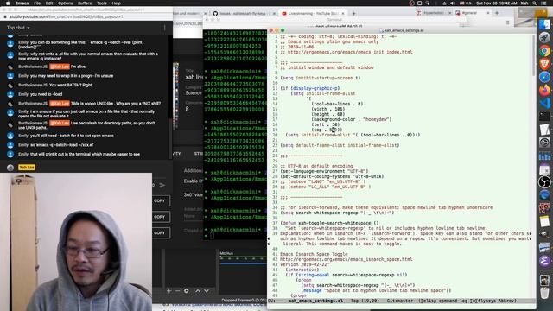Open Spotlight search in menu bar

click(x=535, y=3)
